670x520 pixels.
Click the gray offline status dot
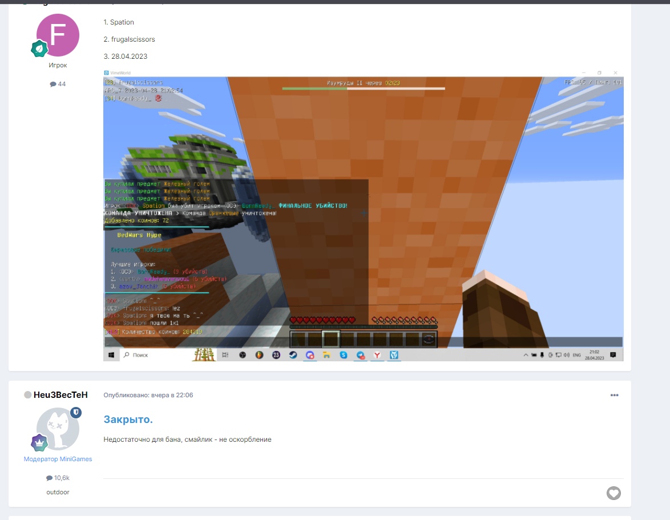pos(27,395)
